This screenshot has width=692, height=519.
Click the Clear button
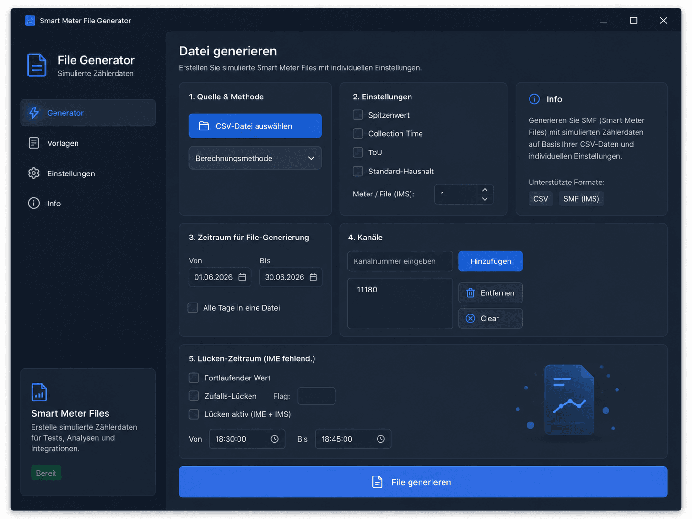tap(490, 318)
